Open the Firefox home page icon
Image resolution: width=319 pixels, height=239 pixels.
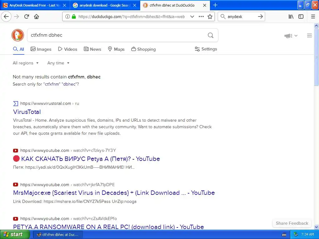click(36, 17)
